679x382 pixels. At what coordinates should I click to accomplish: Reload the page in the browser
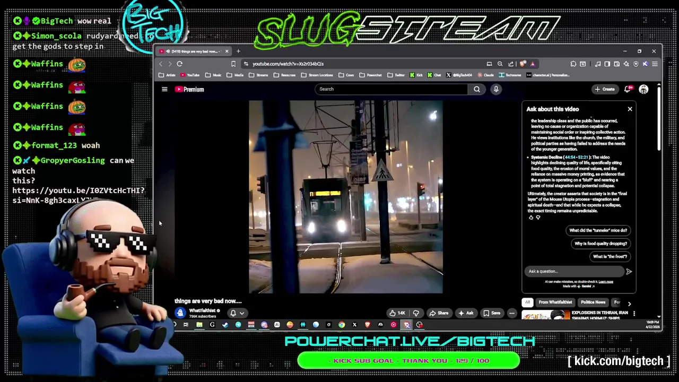[180, 64]
